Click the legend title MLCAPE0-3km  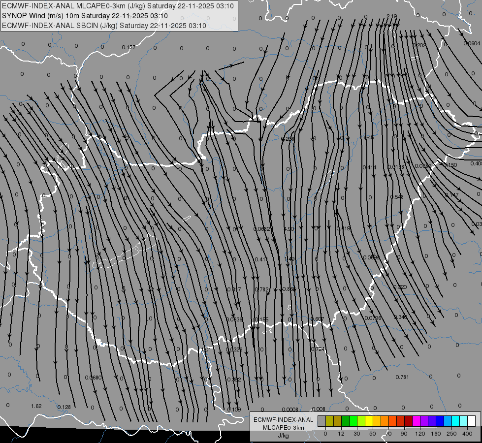click(284, 428)
